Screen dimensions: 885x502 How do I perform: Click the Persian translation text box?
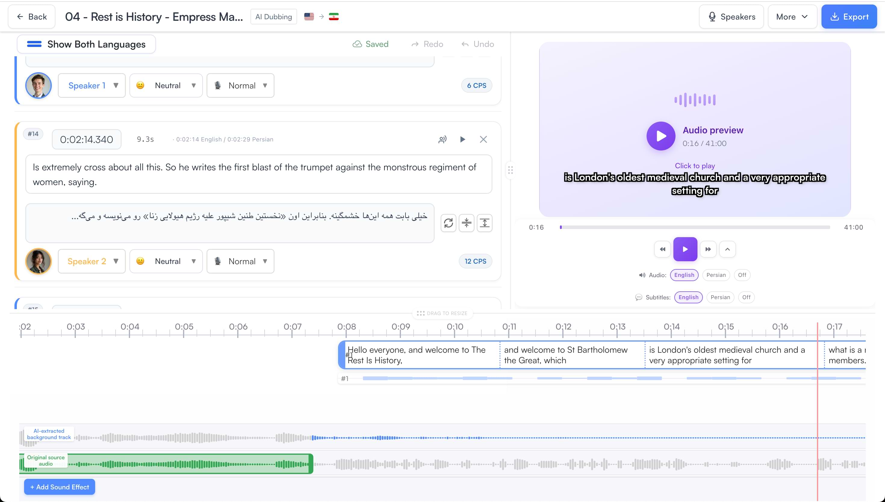[230, 223]
